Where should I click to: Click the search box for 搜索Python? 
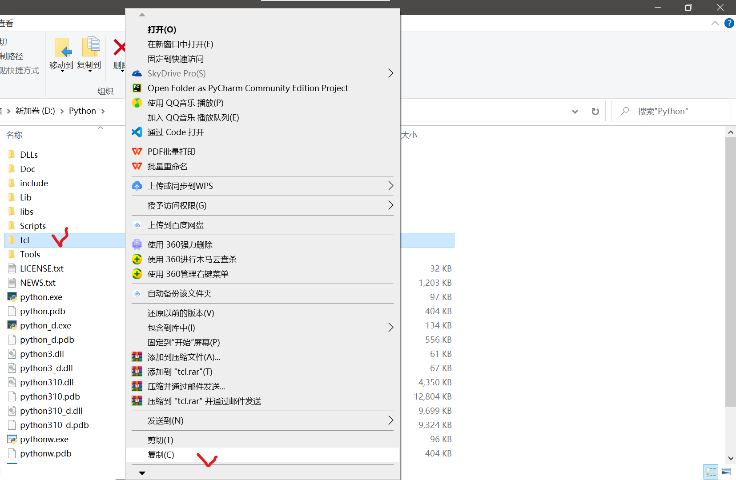(x=667, y=111)
